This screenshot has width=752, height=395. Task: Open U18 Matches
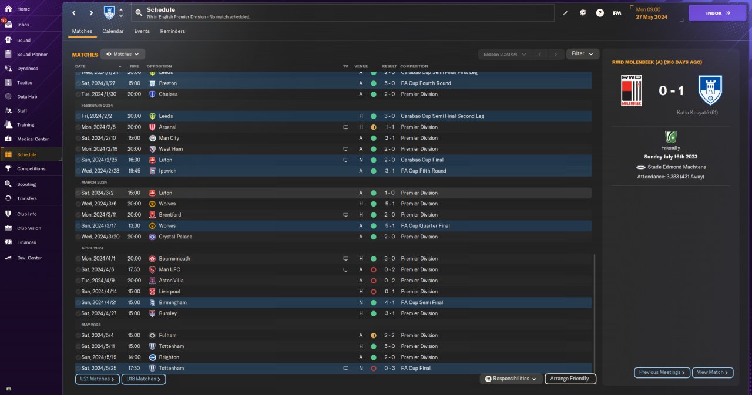point(144,379)
